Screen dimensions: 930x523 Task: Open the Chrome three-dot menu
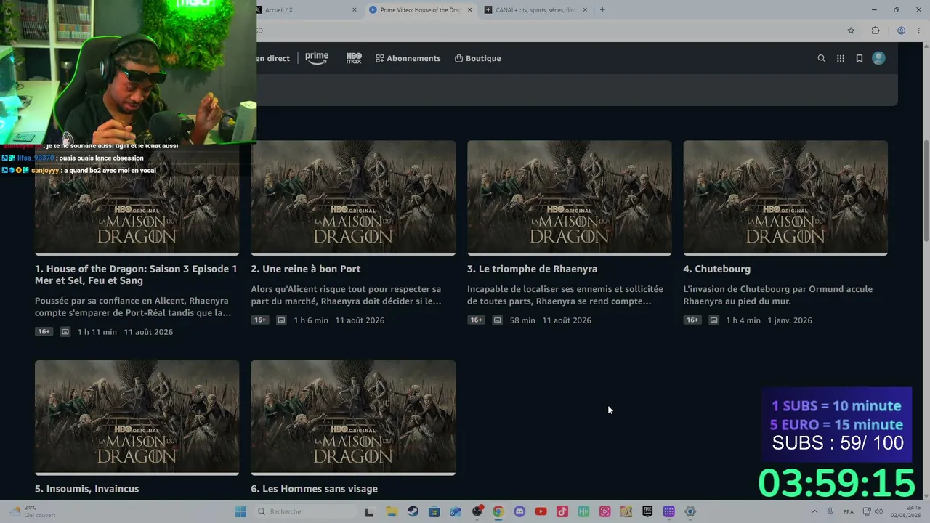[x=918, y=31]
